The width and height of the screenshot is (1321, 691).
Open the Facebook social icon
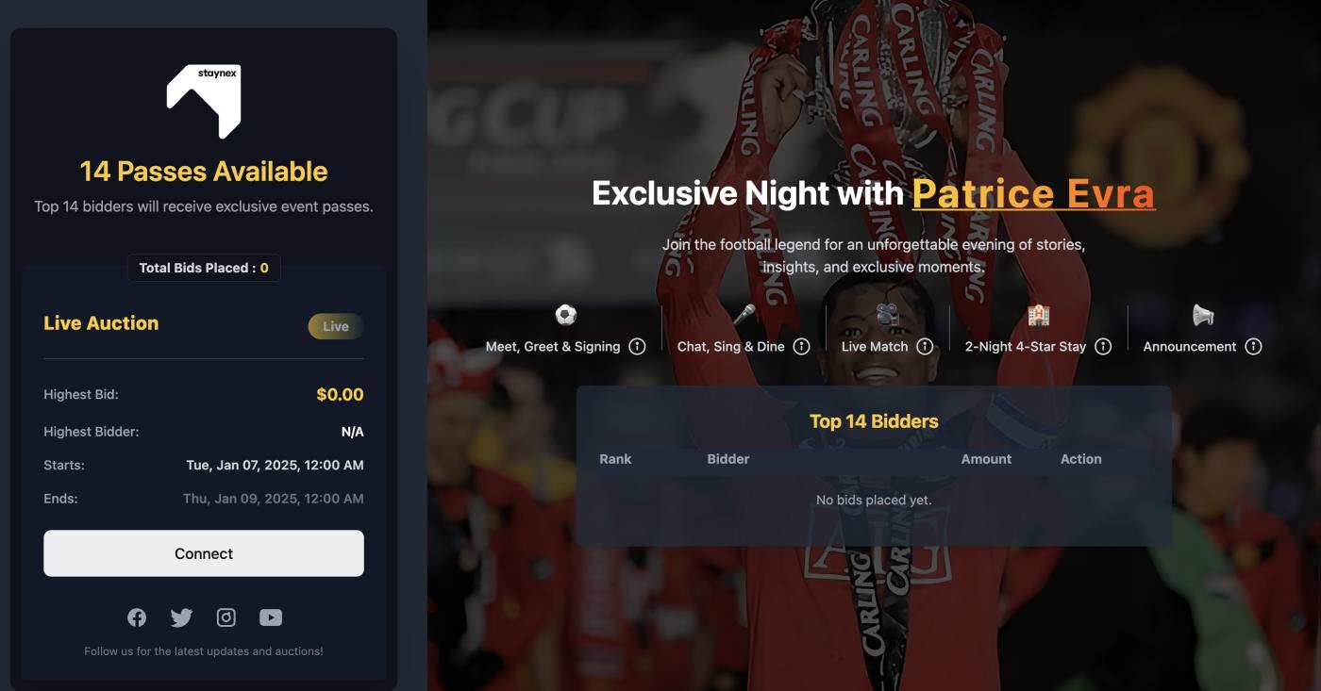137,617
